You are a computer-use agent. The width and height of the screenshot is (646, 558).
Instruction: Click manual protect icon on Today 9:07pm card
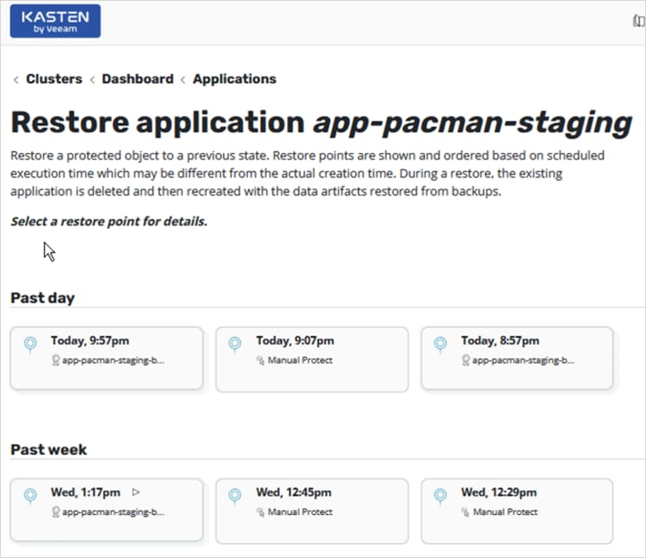pos(260,360)
